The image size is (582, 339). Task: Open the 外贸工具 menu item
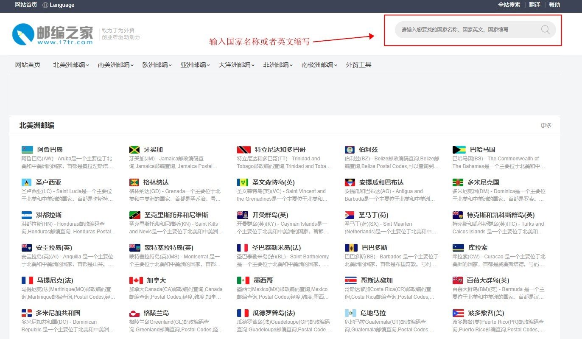coord(359,64)
